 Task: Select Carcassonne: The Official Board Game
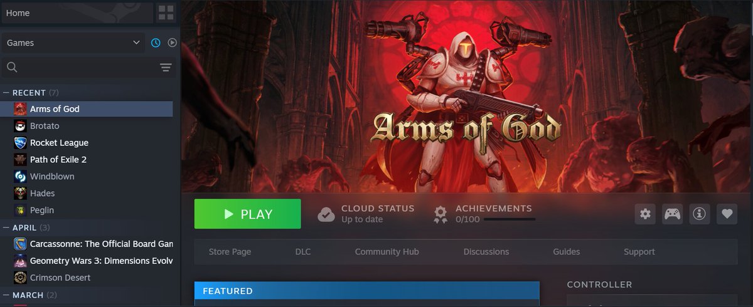87,244
